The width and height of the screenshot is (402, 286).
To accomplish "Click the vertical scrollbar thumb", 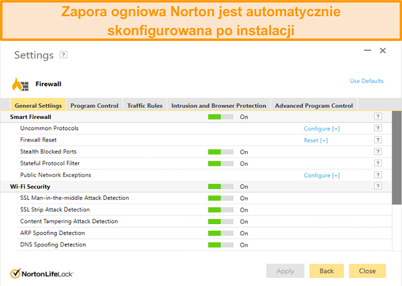I will pyautogui.click(x=396, y=158).
